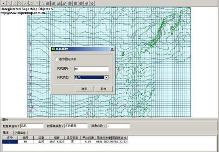Open the 风机类型 dropdown arrow
This screenshot has width=219, height=152.
(107, 77)
